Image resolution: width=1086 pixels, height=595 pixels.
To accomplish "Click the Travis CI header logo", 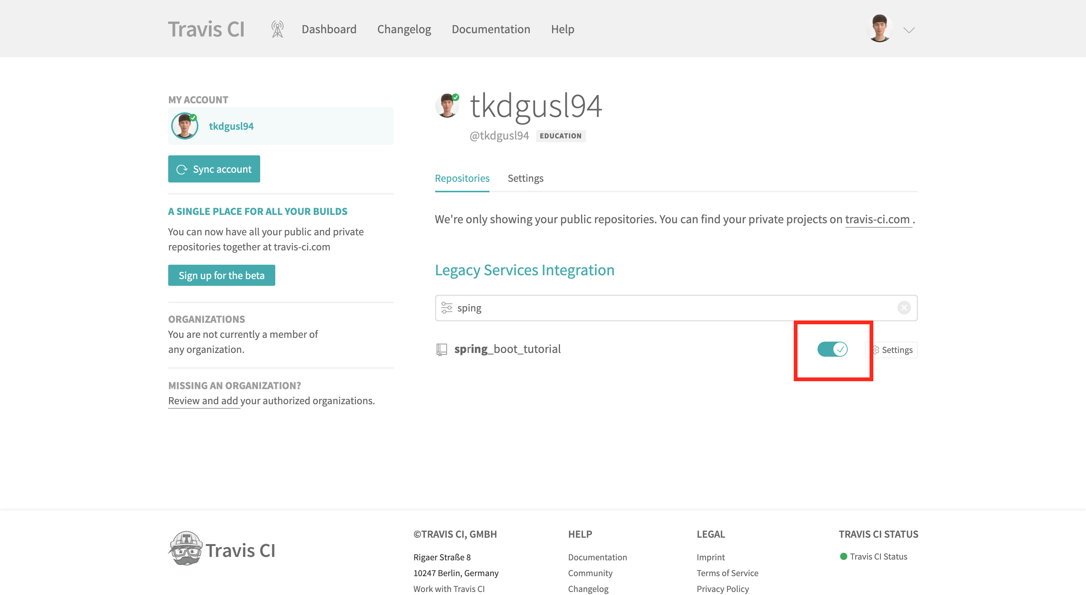I will coord(206,29).
